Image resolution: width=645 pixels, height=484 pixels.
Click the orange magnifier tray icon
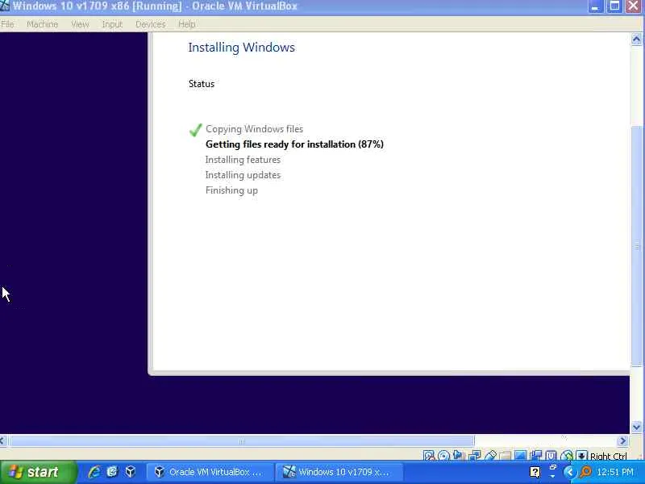click(585, 472)
